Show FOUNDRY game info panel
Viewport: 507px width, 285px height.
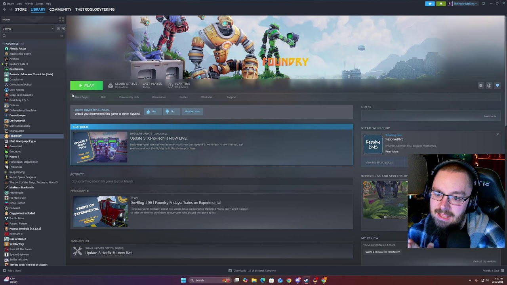click(489, 85)
